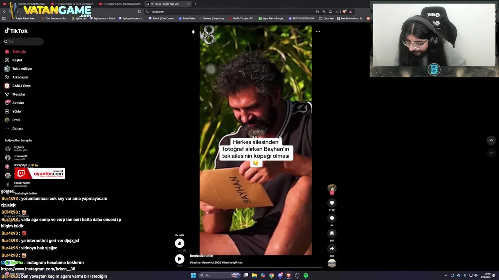Open the video's three-dot options menu

(318, 32)
